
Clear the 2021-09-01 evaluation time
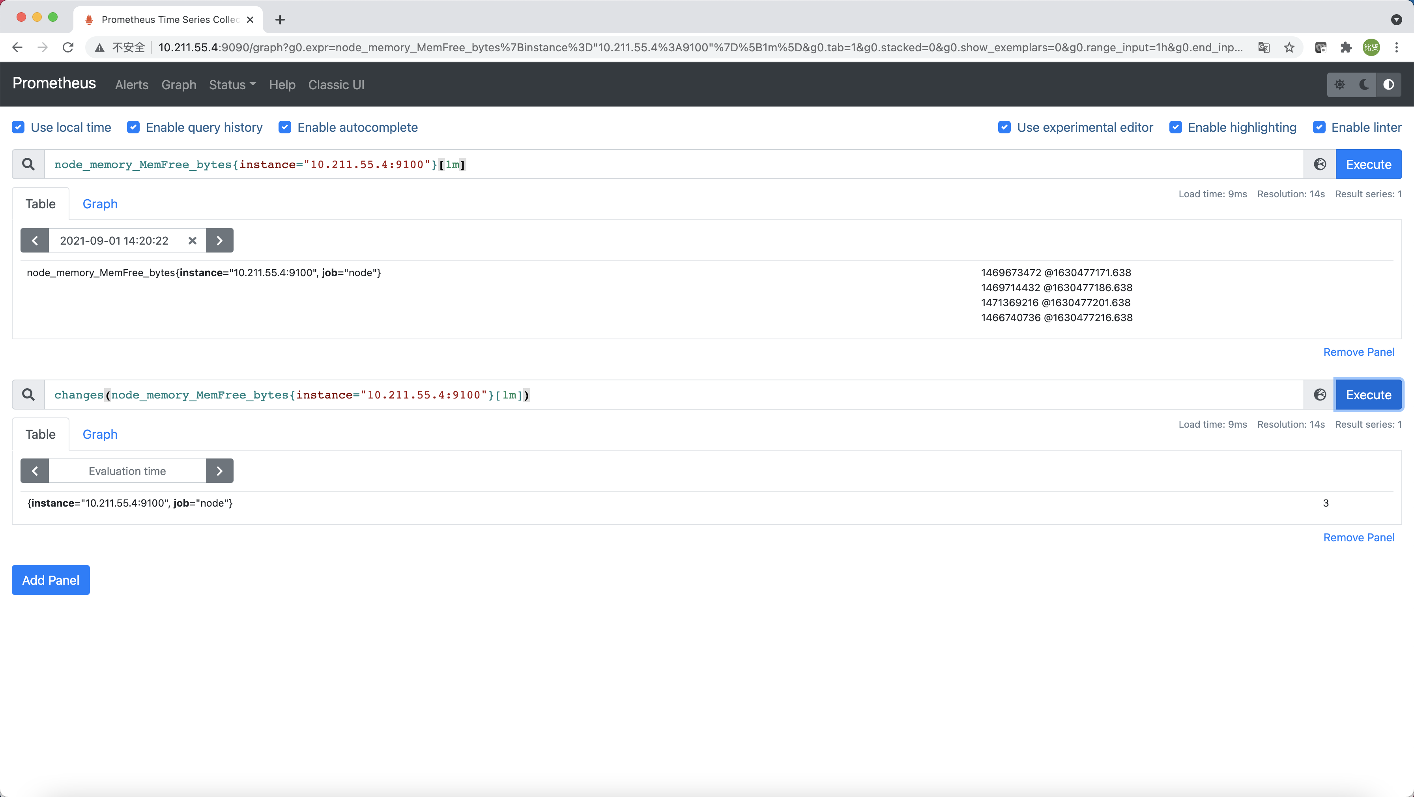[192, 240]
